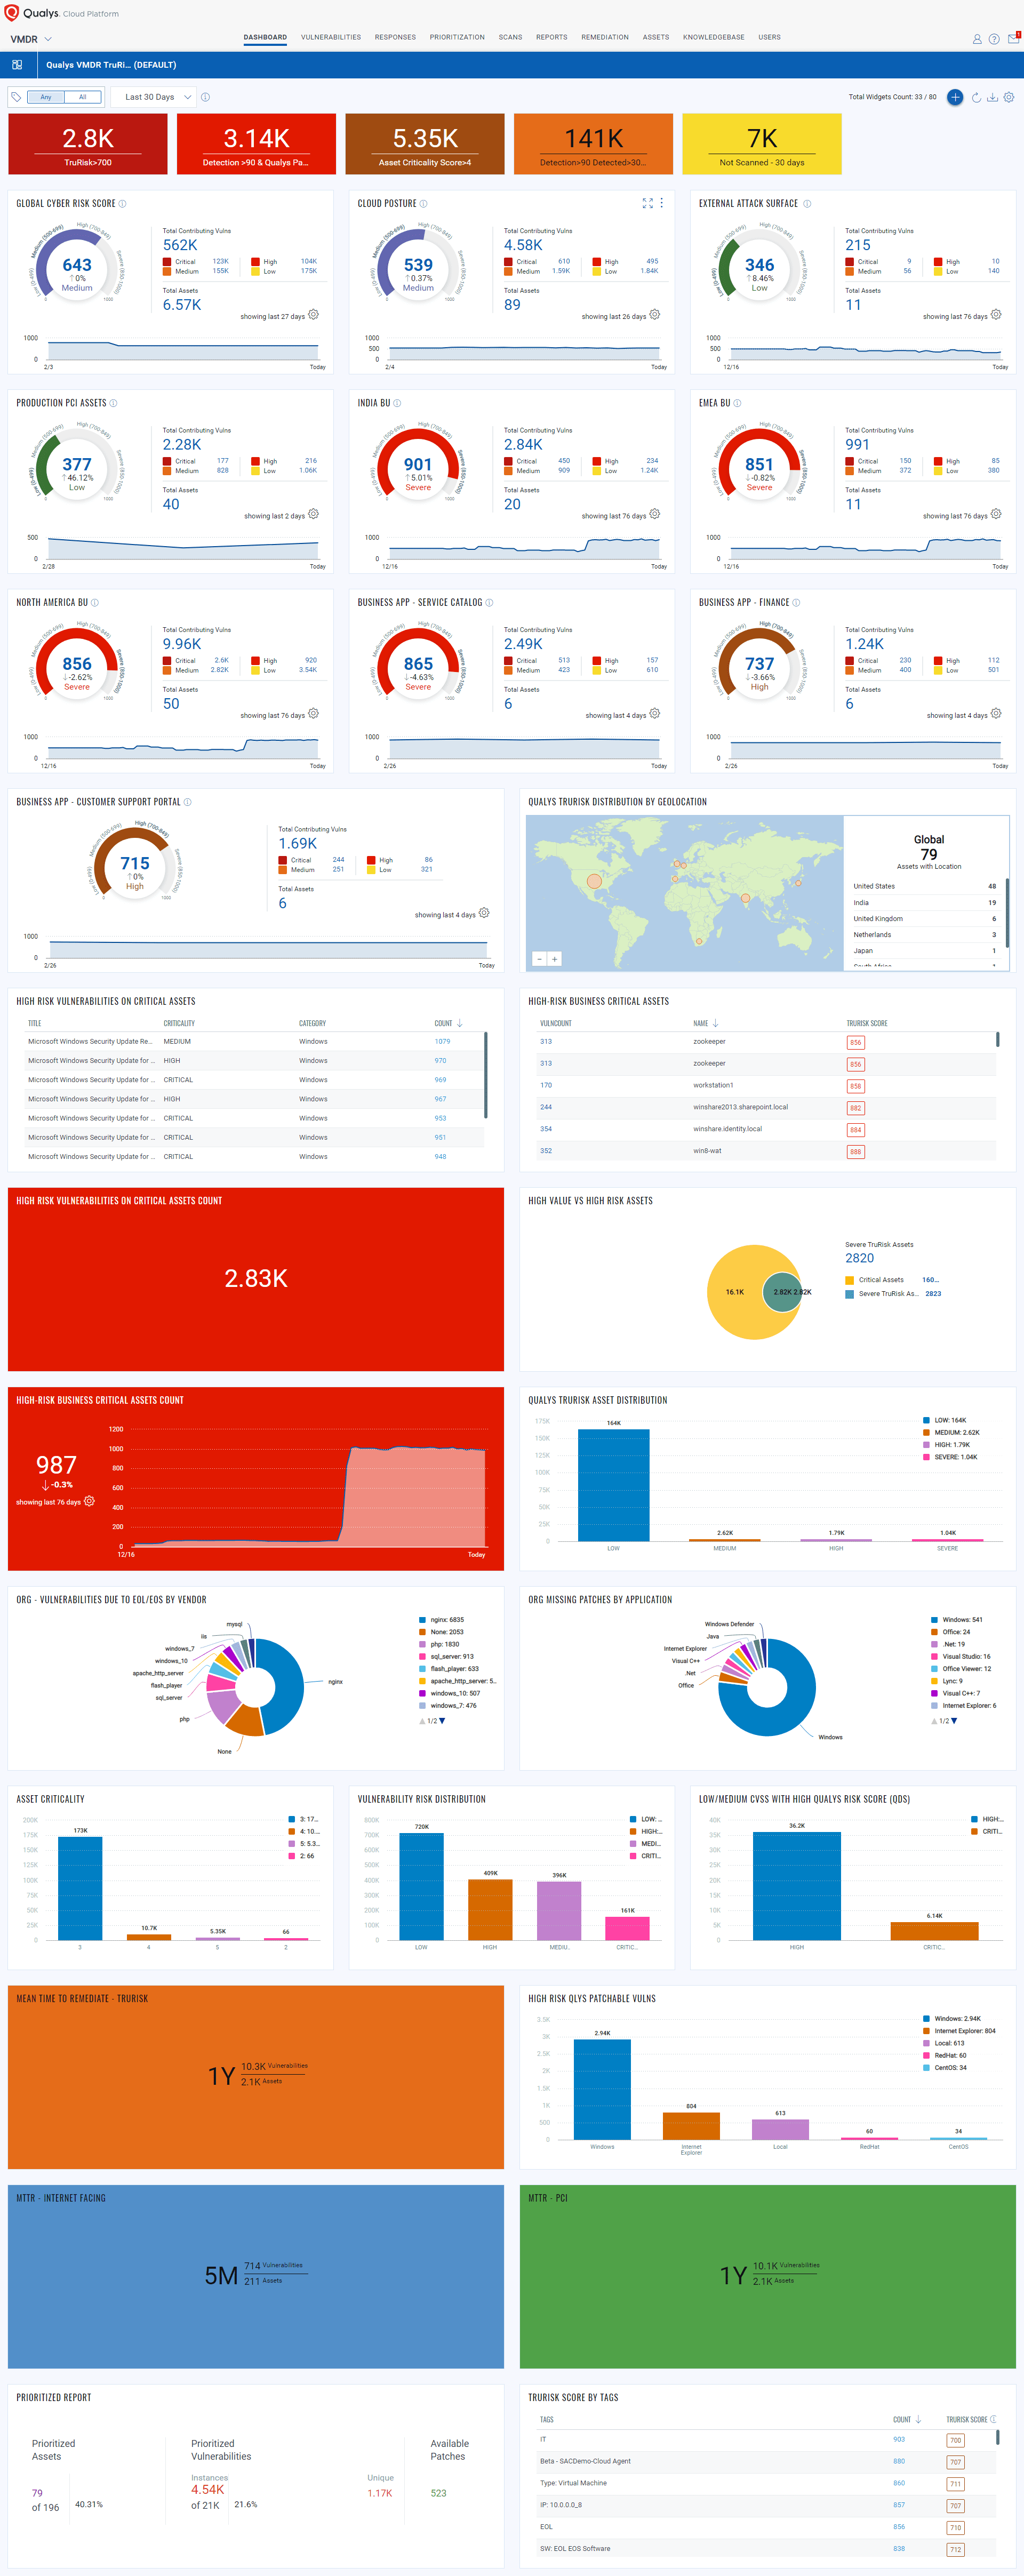Click the scrollbar in geolocation country list
Screen dimensions: 1024x2576
pyautogui.click(x=1007, y=912)
